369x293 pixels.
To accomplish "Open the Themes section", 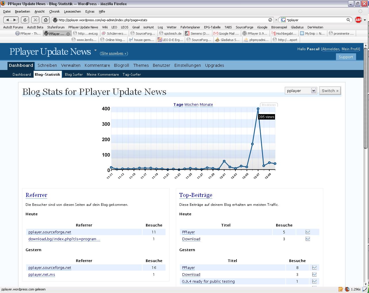I will click(x=141, y=65).
